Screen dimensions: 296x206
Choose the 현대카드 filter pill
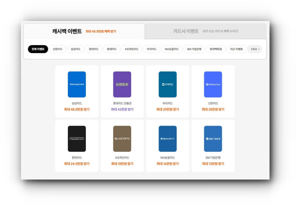click(94, 49)
